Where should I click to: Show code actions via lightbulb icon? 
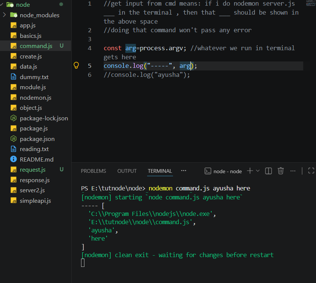click(76, 66)
